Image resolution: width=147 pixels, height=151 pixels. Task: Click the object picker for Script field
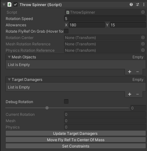pyautogui.click(x=143, y=12)
